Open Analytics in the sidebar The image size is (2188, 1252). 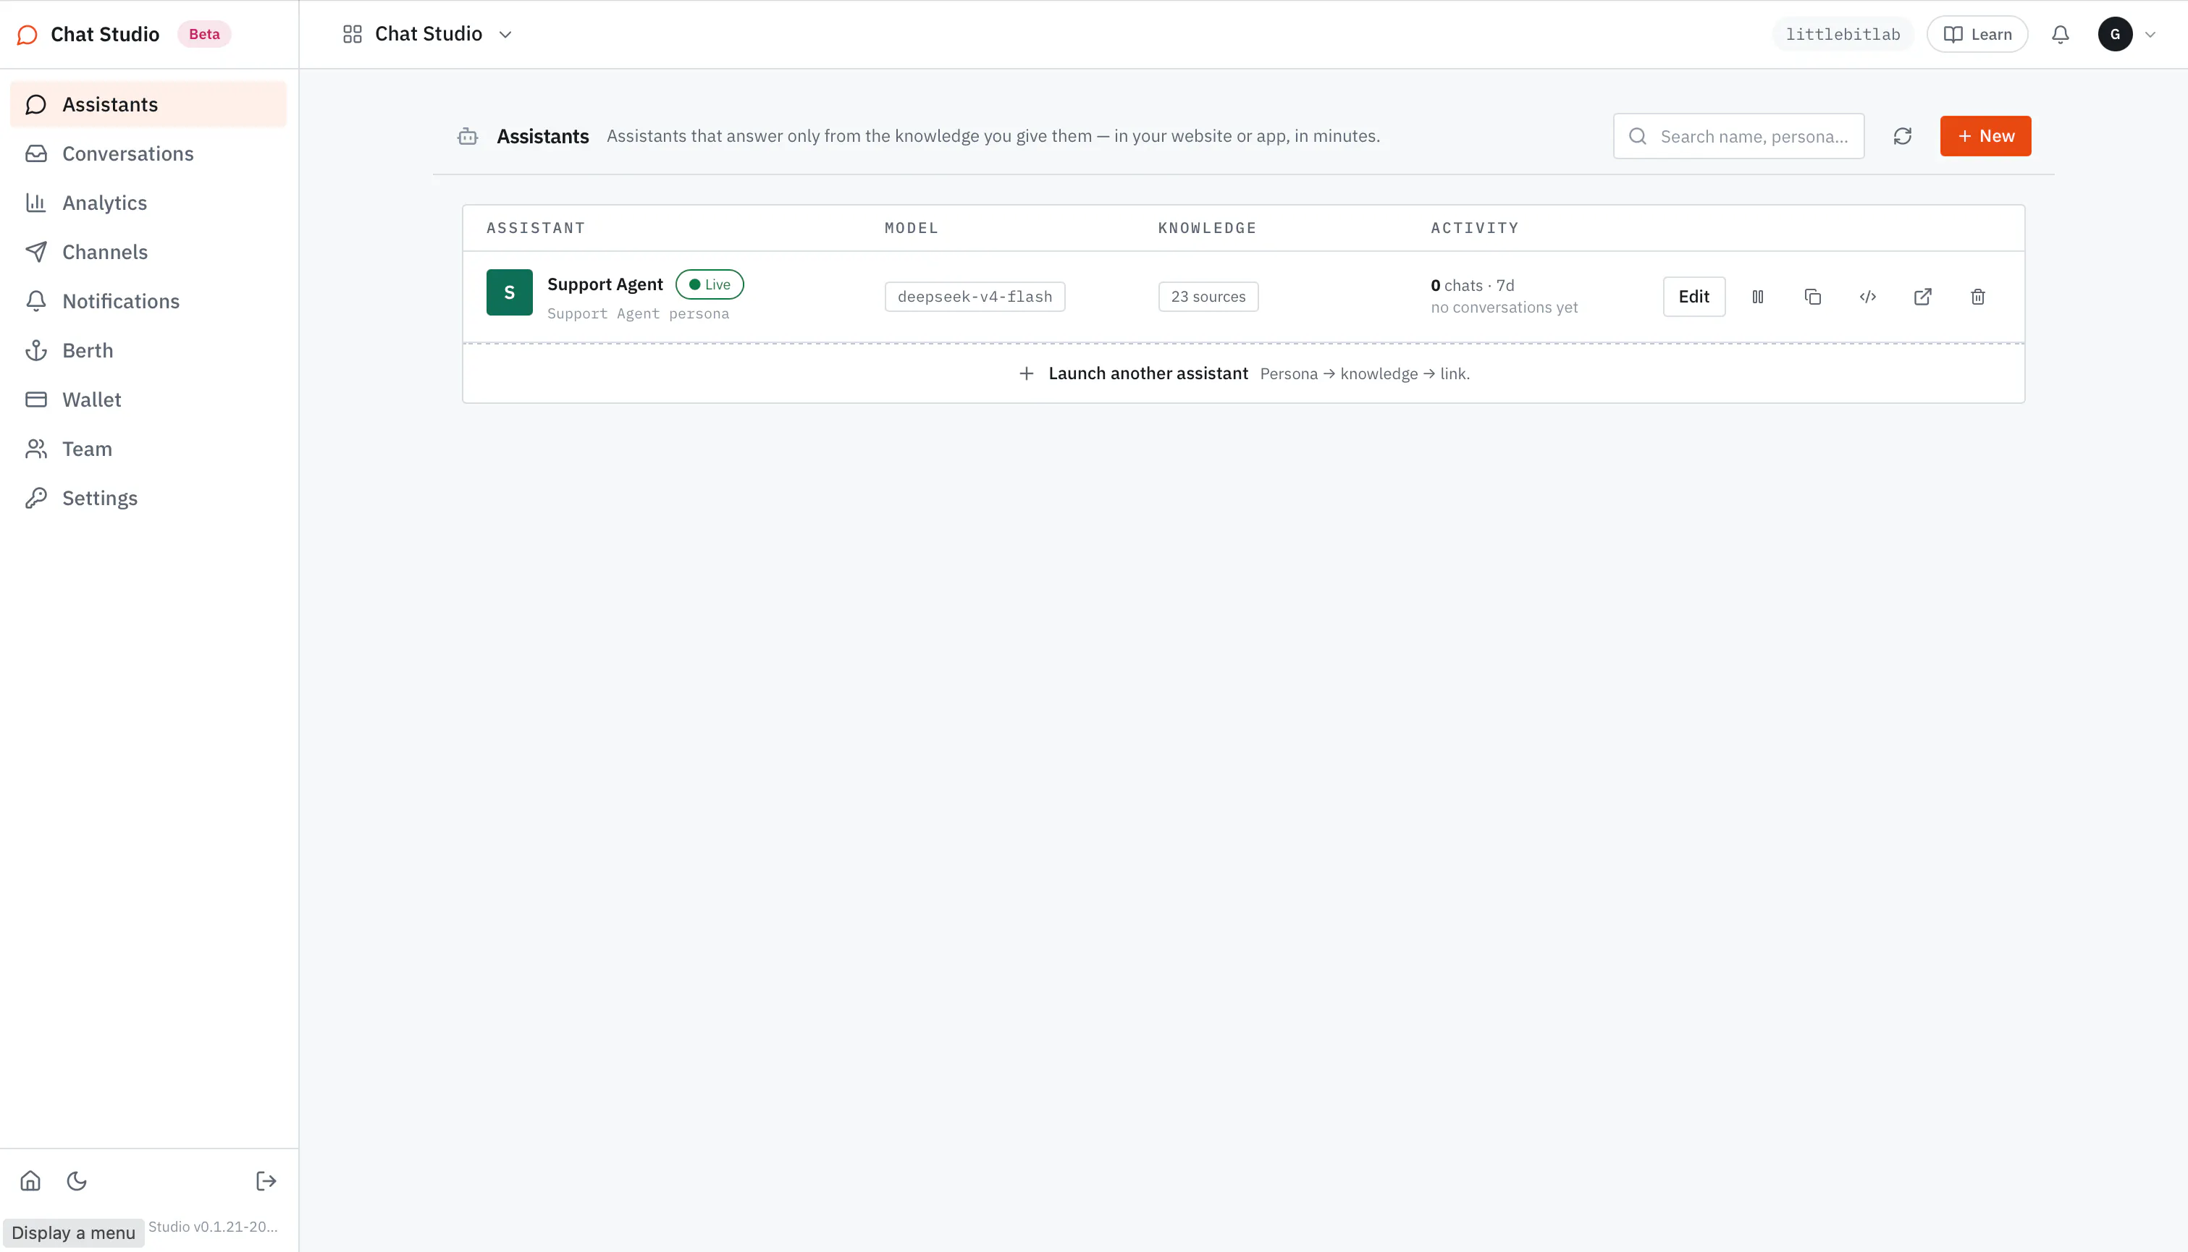148,203
